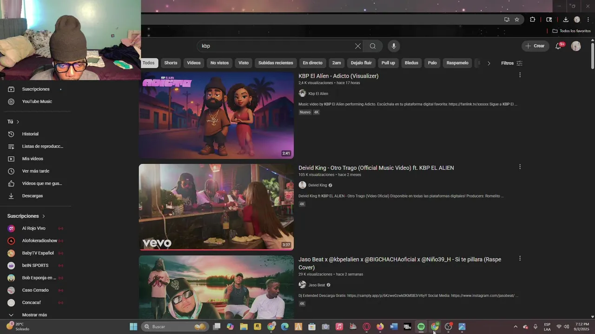Open Jaso Beat channel avatar
Viewport: 595px width, 334px height.
(302, 285)
